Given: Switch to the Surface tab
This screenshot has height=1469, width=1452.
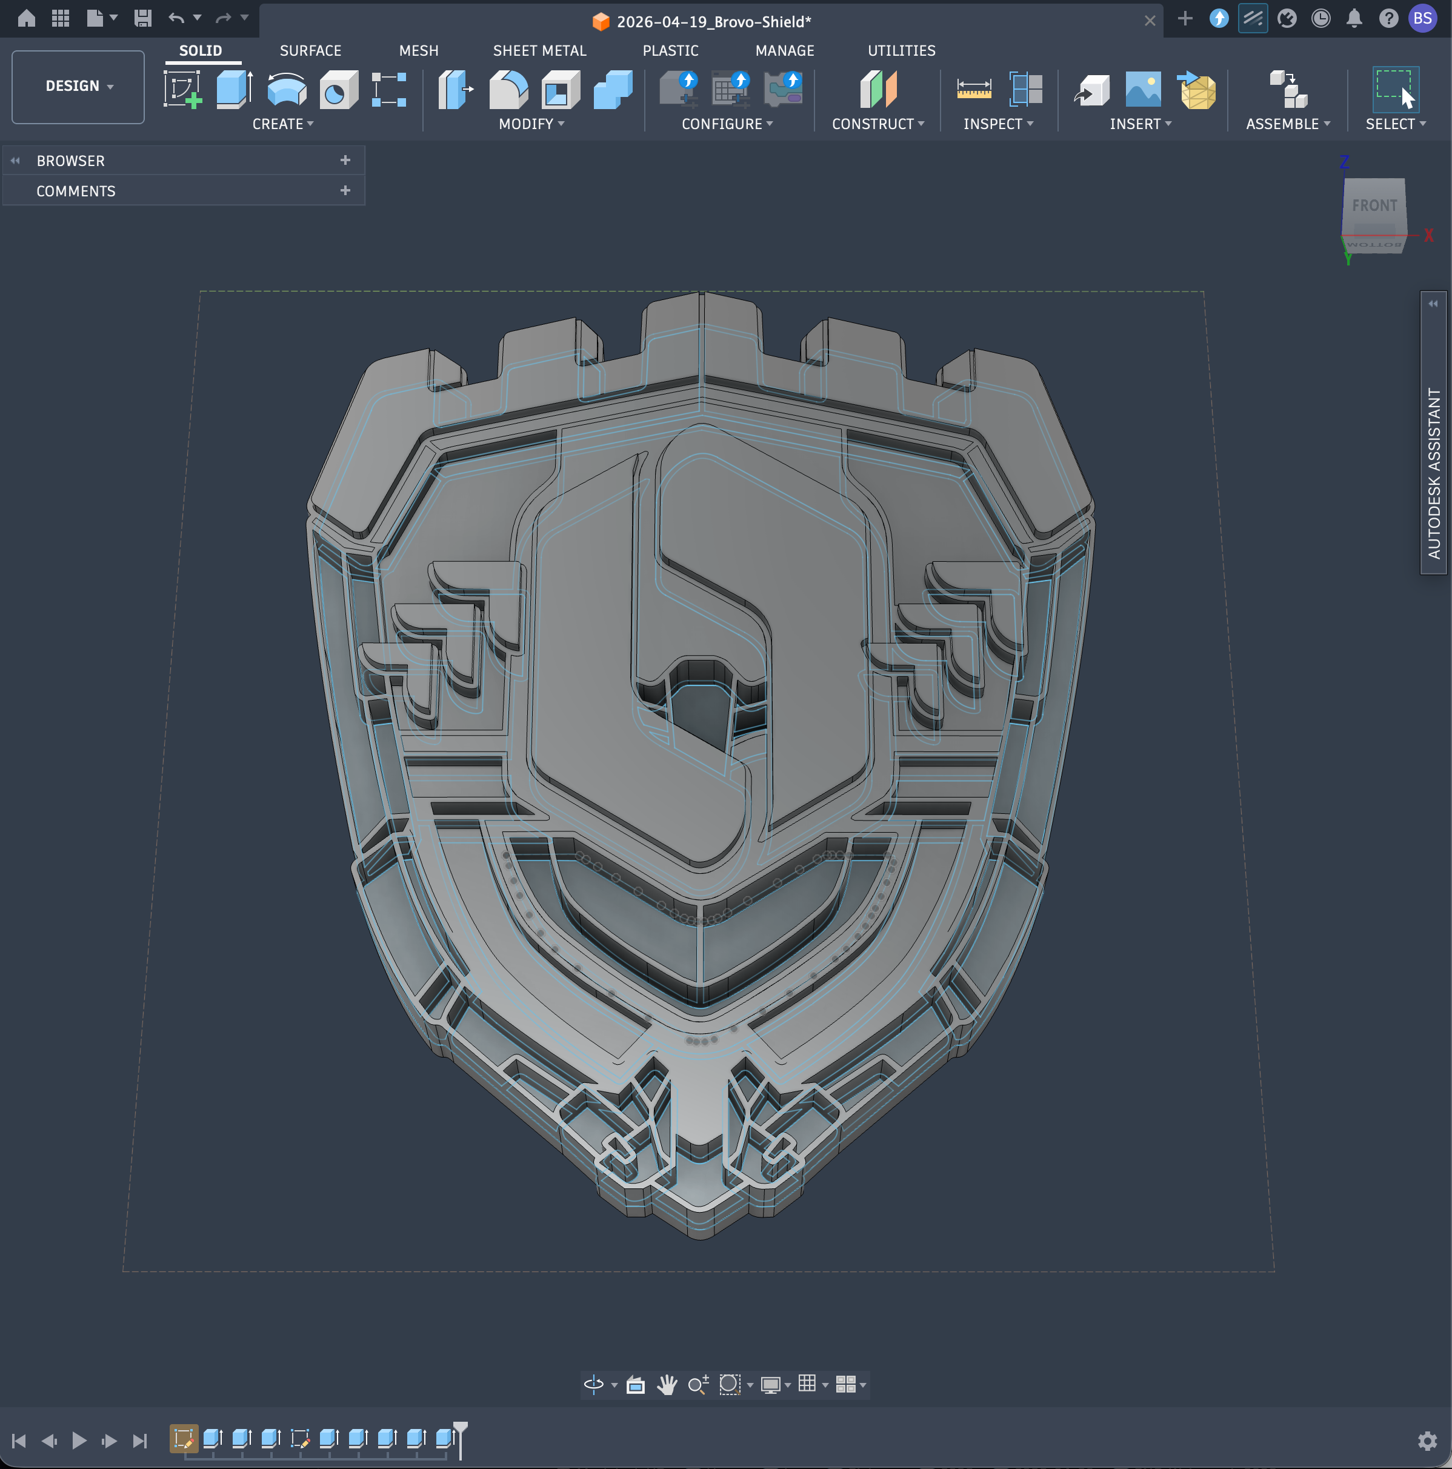Looking at the screenshot, I should pyautogui.click(x=310, y=51).
